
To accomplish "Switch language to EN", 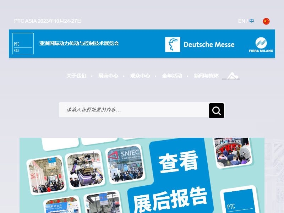I will (241, 21).
